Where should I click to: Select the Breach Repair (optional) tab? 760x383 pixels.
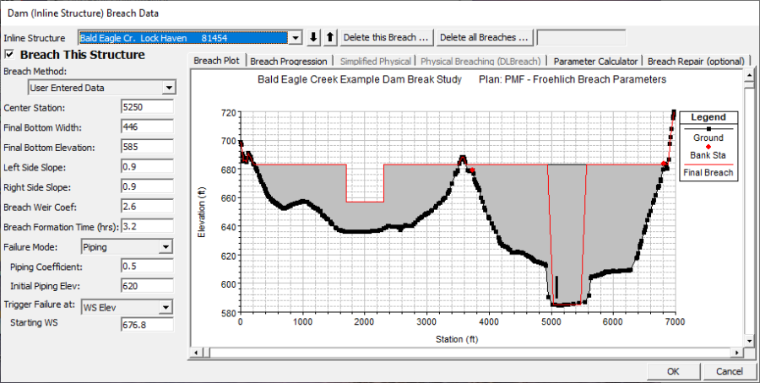[696, 62]
